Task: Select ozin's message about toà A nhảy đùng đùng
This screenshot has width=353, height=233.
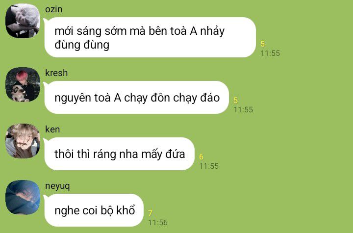Action: pyautogui.click(x=150, y=37)
